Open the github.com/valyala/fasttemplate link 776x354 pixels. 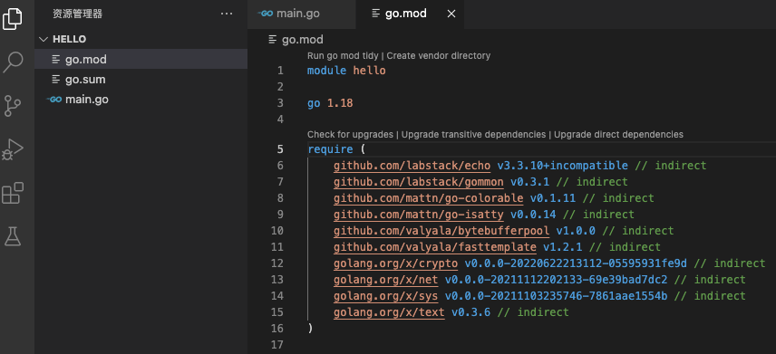[435, 247]
